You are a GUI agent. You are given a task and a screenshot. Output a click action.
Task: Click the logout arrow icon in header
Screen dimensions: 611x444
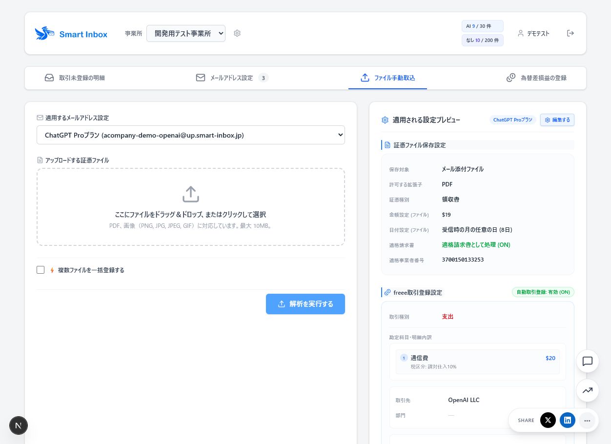tap(570, 33)
